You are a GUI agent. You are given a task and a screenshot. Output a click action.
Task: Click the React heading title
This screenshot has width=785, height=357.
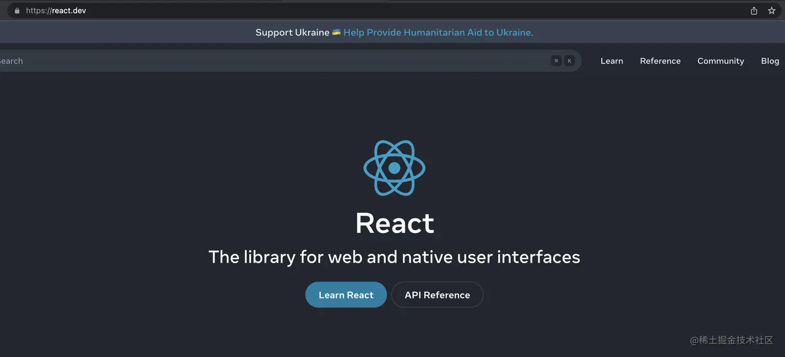pos(395,223)
